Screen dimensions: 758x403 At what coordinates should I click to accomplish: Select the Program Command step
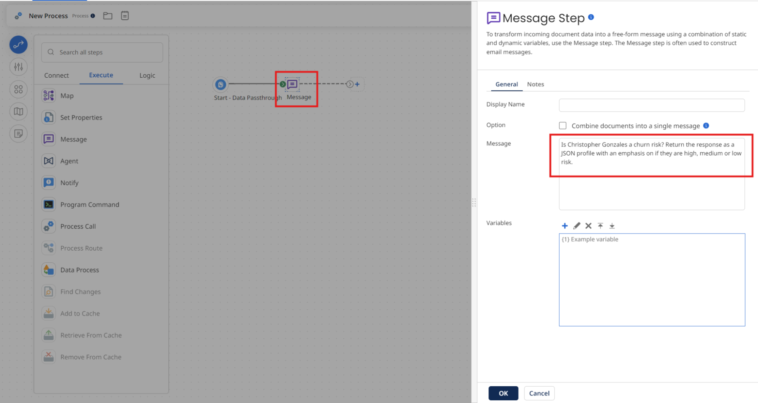click(89, 204)
